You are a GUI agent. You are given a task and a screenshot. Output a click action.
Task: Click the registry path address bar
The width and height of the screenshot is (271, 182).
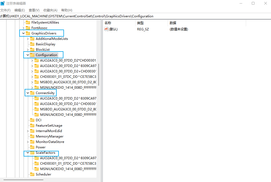[135, 16]
